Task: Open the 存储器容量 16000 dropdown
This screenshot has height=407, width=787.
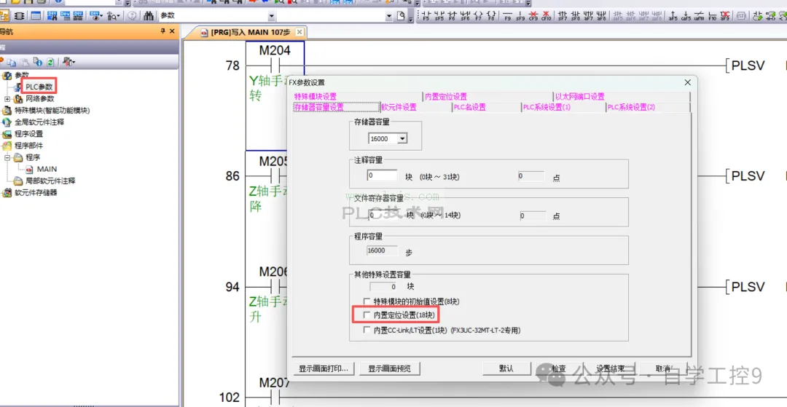Action: 402,139
